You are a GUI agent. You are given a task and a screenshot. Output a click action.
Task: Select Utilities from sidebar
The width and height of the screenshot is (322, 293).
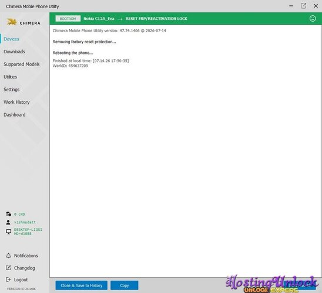10,77
